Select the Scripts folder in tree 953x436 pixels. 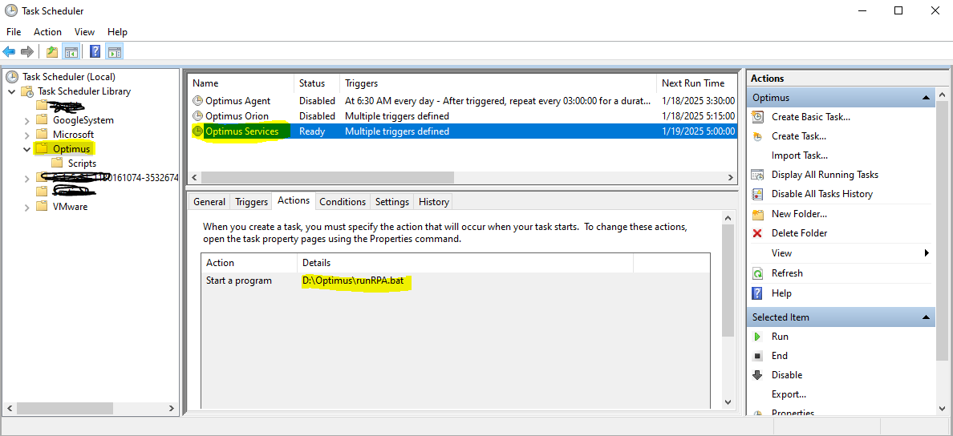82,163
